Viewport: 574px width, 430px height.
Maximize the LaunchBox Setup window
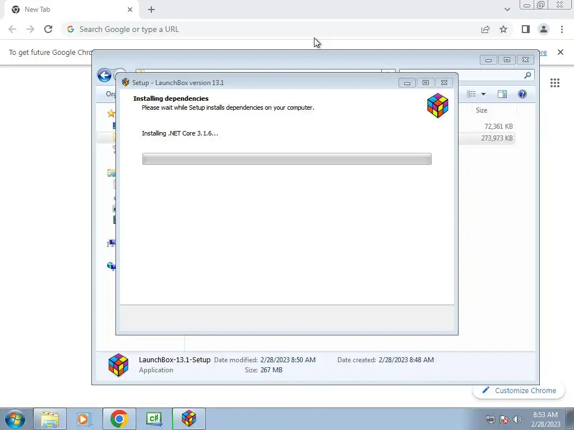(426, 83)
